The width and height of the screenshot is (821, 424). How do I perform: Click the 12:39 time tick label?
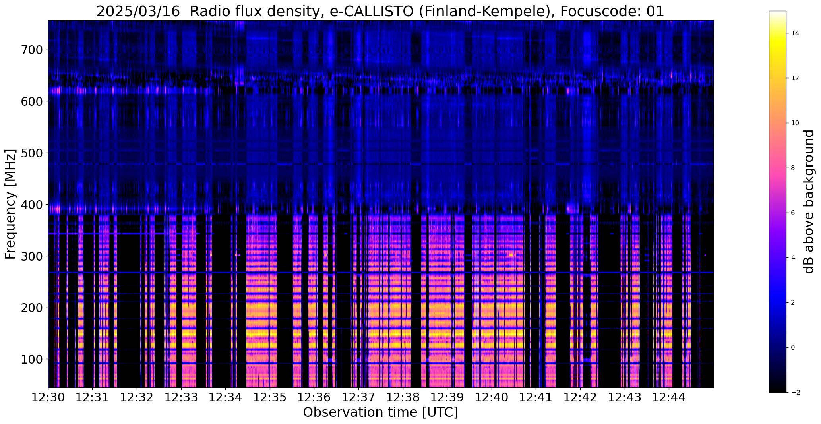click(447, 397)
